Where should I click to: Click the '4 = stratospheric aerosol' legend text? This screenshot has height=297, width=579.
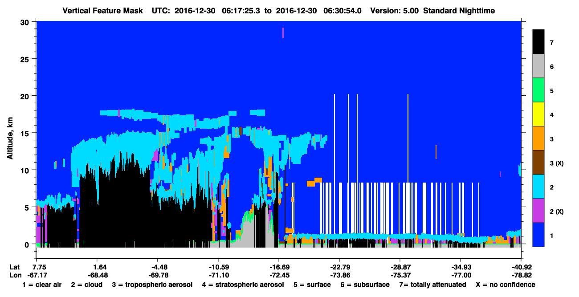pyautogui.click(x=243, y=285)
